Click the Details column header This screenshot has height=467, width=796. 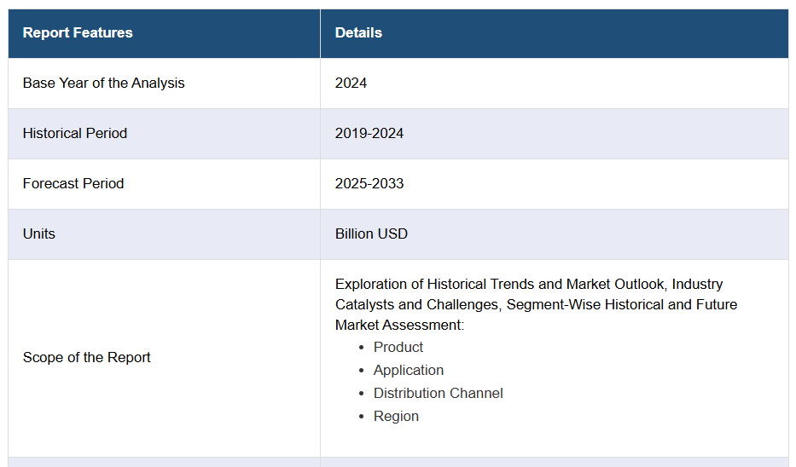point(358,33)
